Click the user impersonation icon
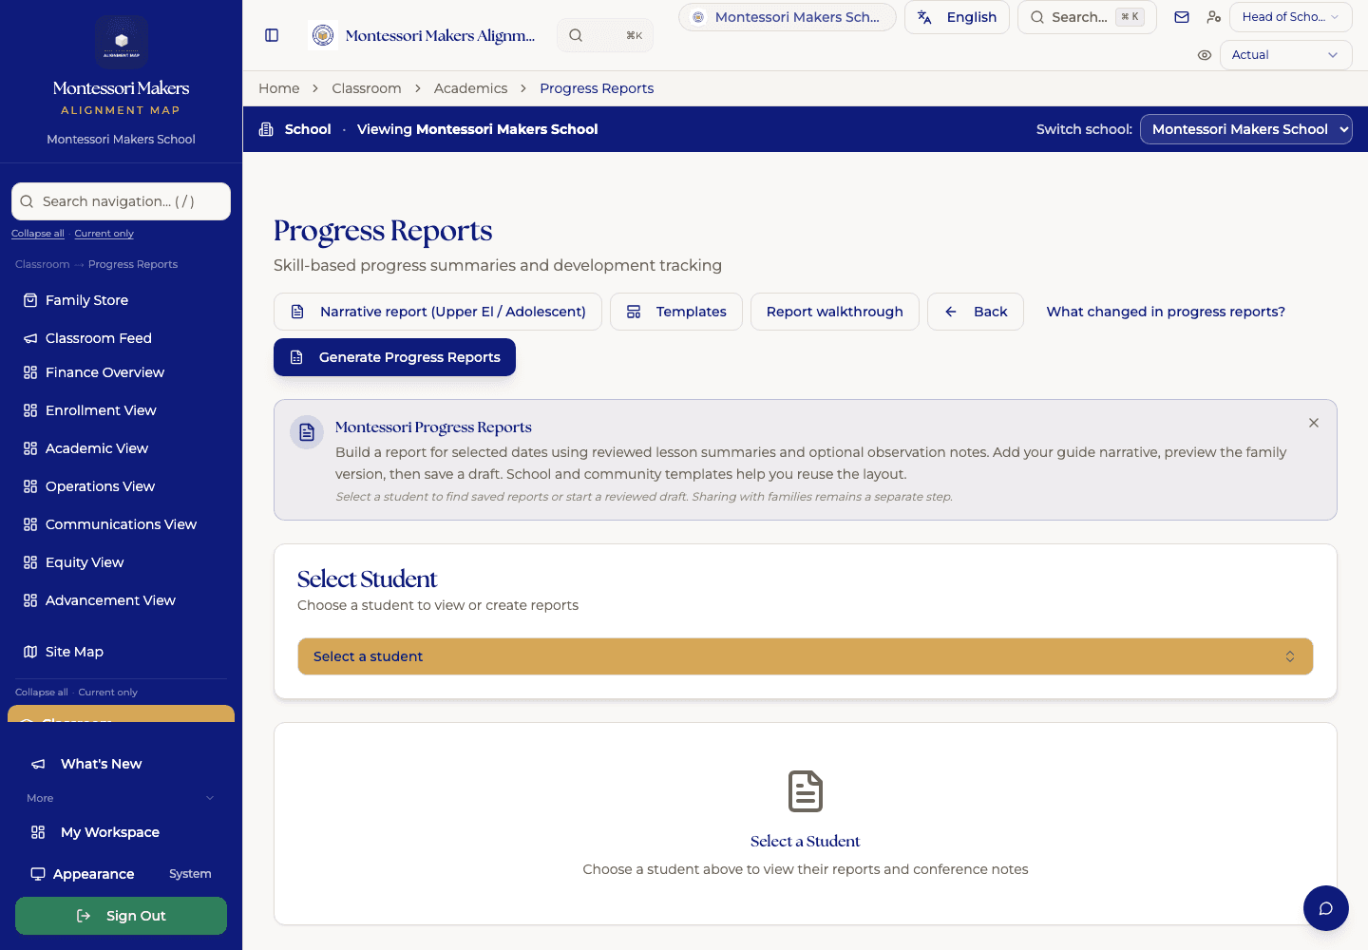The height and width of the screenshot is (950, 1368). (x=1213, y=17)
